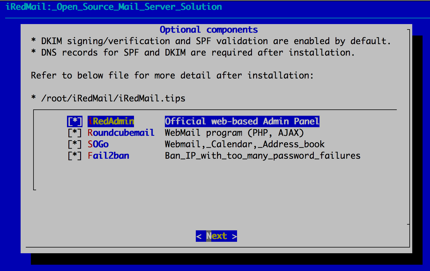Click the Official web-based Admin Panel description
This screenshot has width=430, height=271.
click(x=242, y=121)
